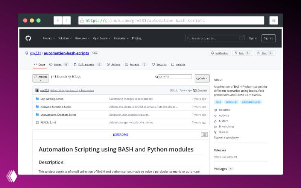The width and height of the screenshot is (301, 188).
Task: Open the GitHub logo home link
Action: [x=28, y=38]
